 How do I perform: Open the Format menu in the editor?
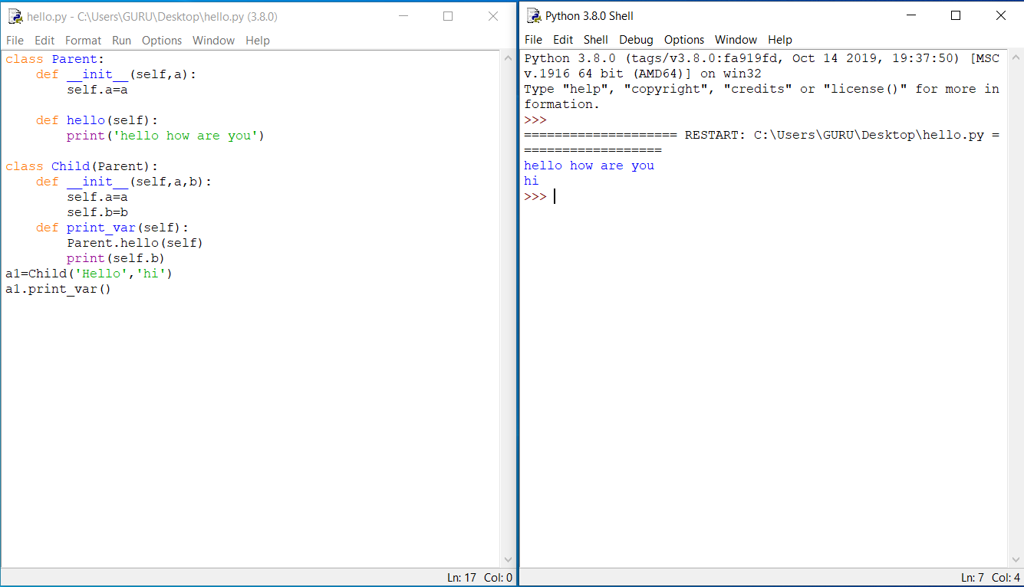pos(83,40)
